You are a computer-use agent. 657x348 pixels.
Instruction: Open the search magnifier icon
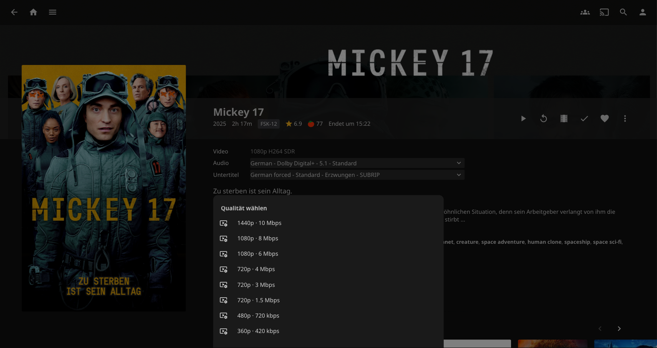[x=624, y=12]
